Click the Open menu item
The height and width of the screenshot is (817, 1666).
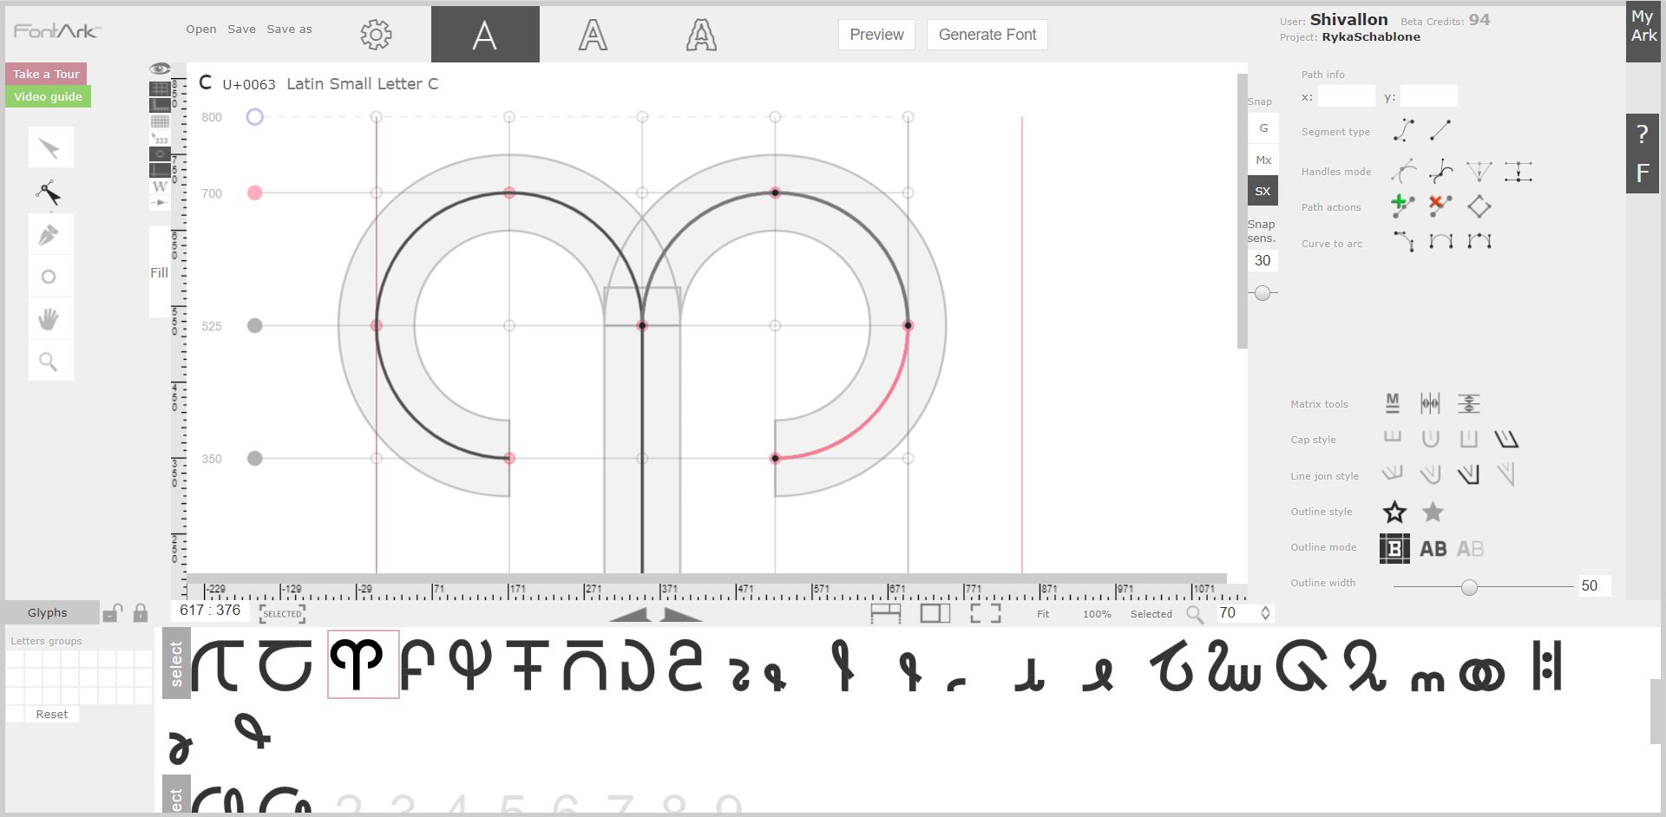coord(201,29)
